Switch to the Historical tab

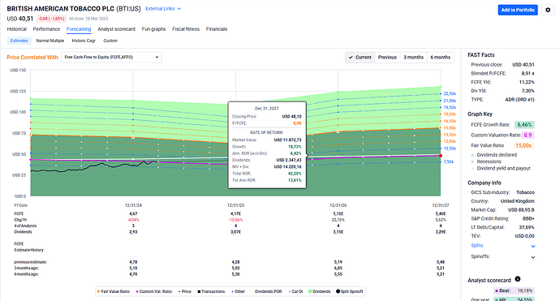(x=17, y=29)
